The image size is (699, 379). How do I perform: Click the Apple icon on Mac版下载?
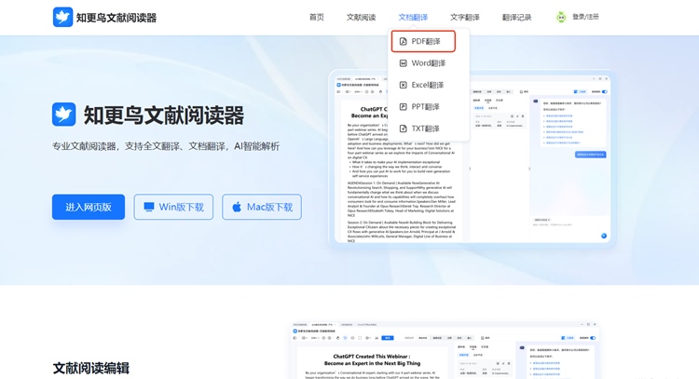tap(237, 207)
